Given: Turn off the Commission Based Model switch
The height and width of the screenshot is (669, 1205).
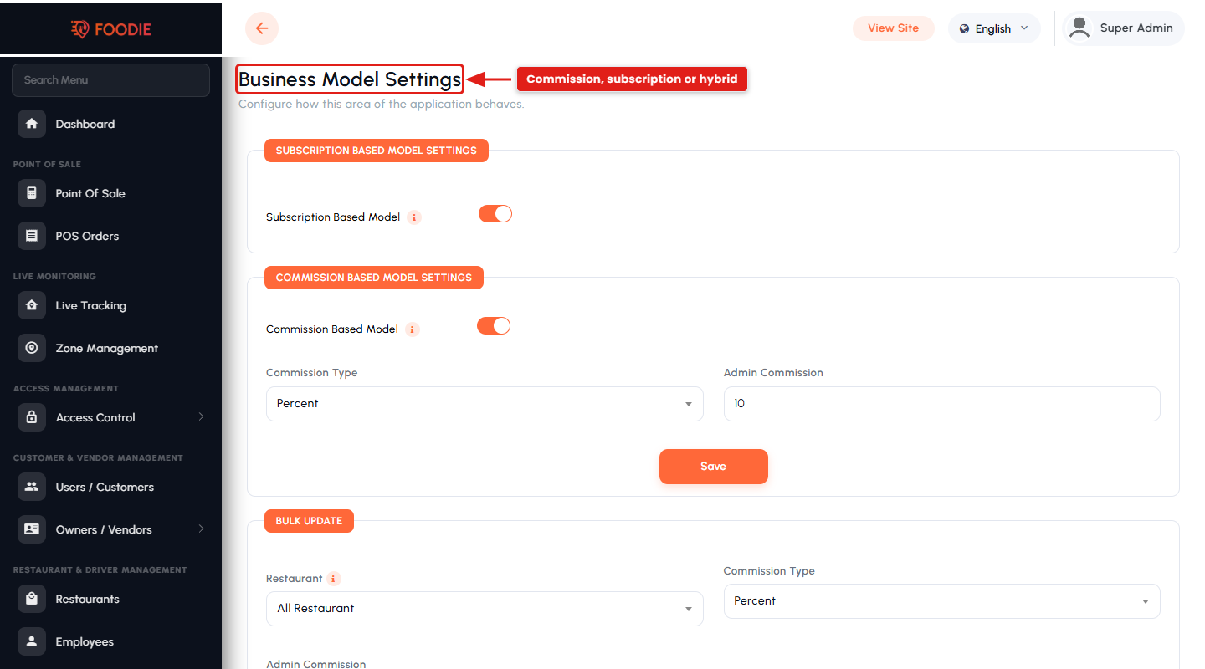Looking at the screenshot, I should point(494,326).
